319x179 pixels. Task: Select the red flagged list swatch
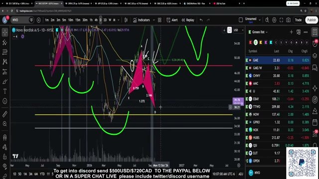250,42
